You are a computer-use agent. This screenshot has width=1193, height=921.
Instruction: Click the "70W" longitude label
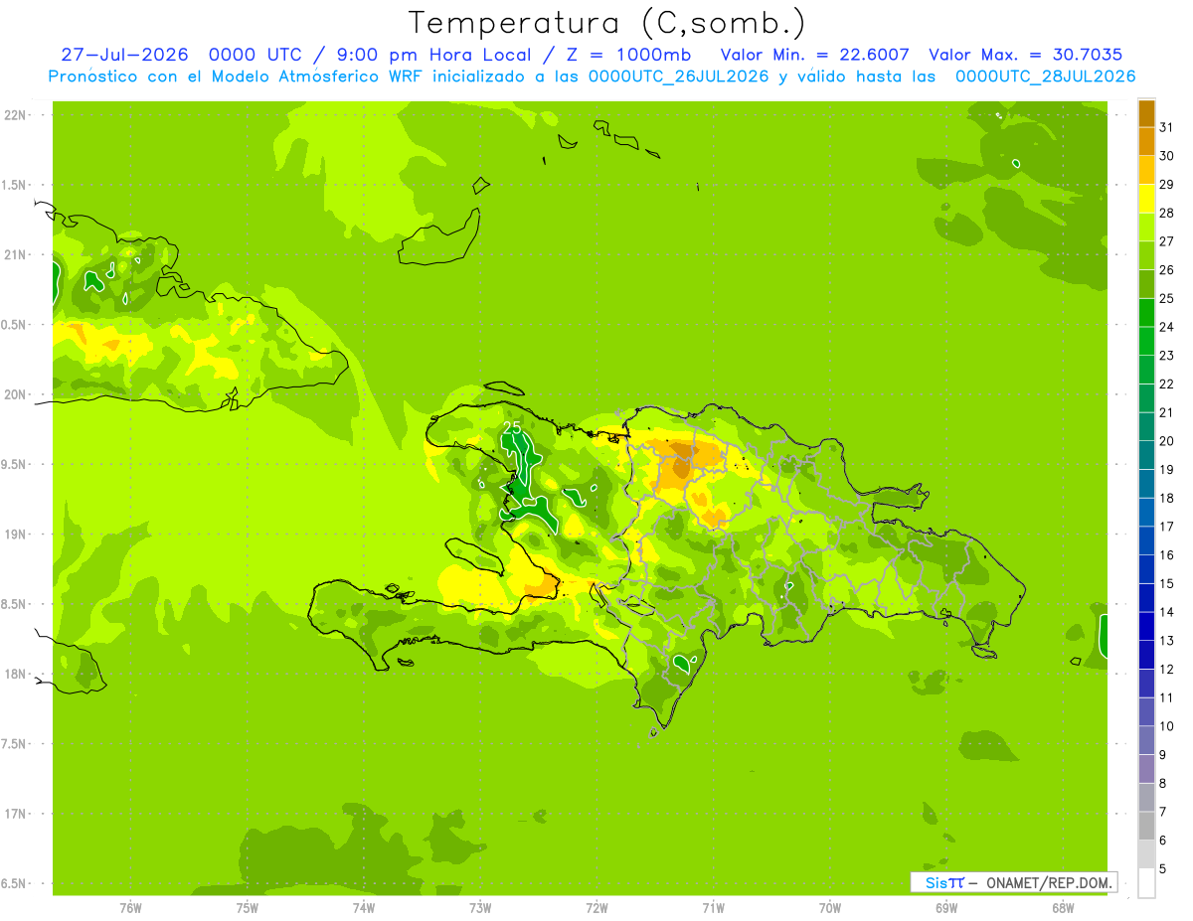tap(830, 908)
